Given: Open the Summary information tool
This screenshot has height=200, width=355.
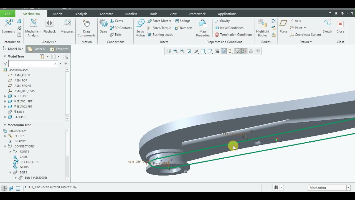Looking at the screenshot, I should pyautogui.click(x=8, y=26).
